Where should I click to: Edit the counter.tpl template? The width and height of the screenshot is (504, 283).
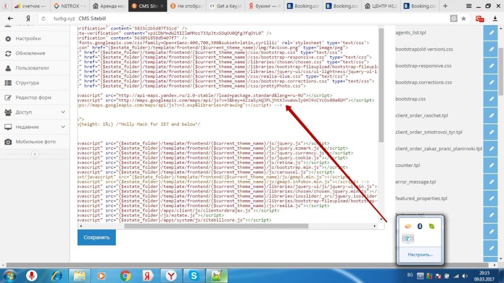coord(490,165)
